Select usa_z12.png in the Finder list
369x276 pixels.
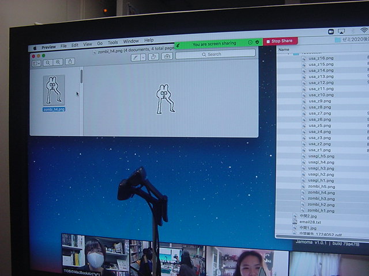321,83
